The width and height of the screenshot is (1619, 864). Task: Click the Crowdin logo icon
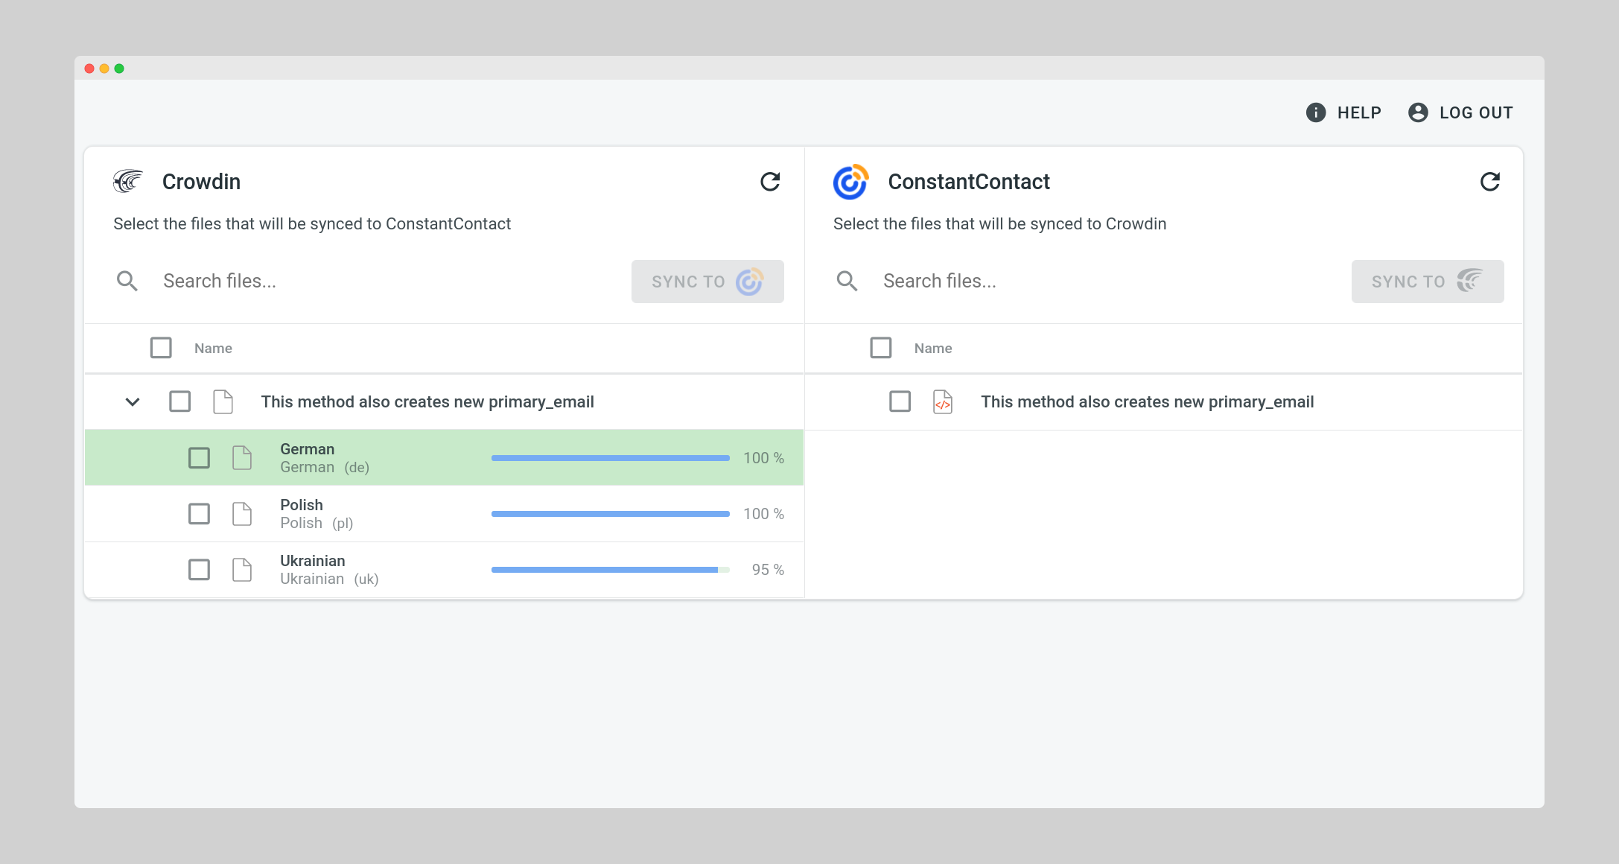coord(128,181)
